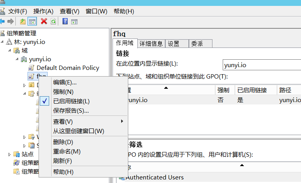This screenshot has height=183, width=301.
Task: Collapse the 林: yunyi.io forest node
Action: pos(2,42)
